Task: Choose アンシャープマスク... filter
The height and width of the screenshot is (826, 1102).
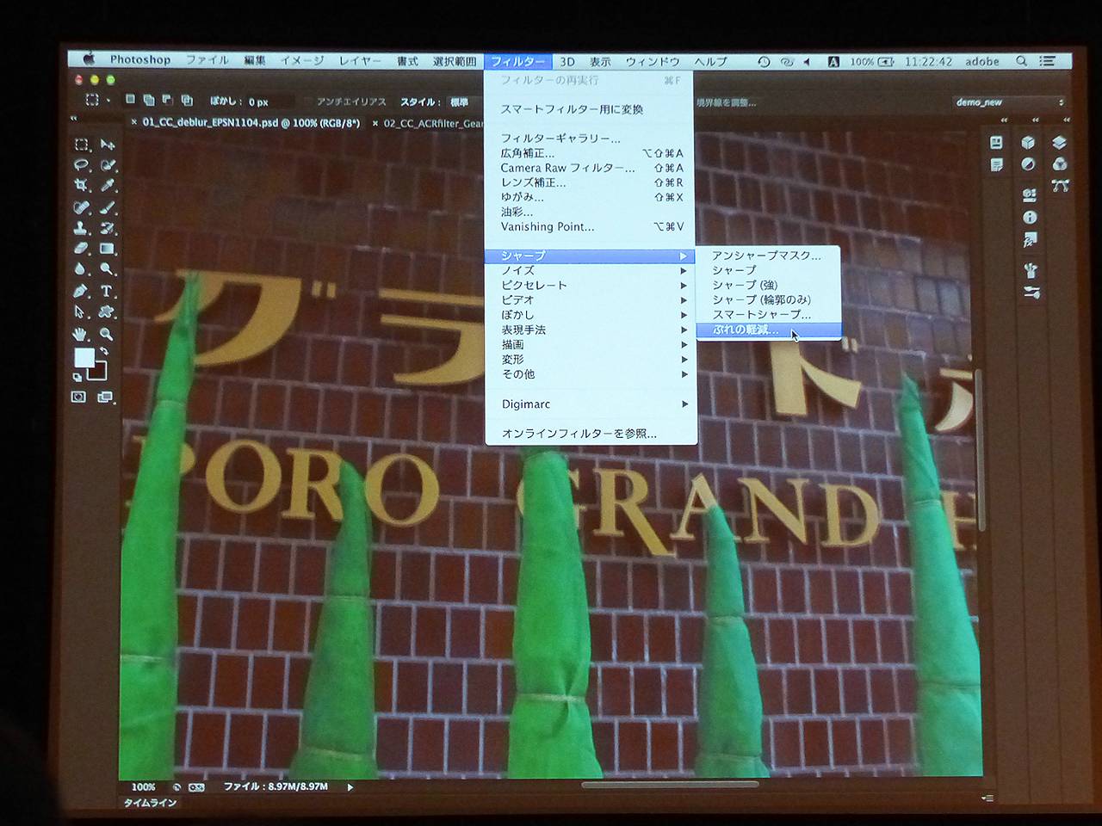Action: click(768, 255)
